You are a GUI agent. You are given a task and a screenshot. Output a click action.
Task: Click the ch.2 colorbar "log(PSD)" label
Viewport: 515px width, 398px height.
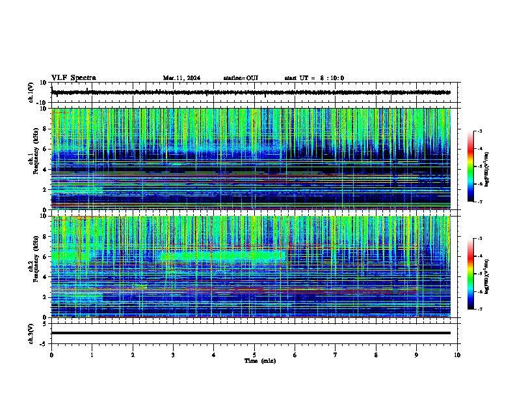[486, 276]
